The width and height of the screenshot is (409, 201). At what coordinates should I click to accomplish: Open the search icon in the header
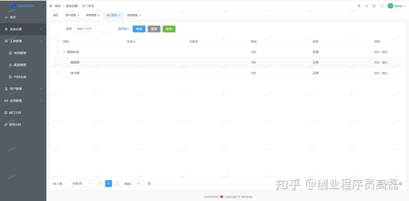point(367,6)
